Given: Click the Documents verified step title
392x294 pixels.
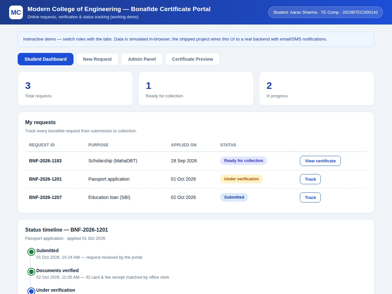Looking at the screenshot, I should coord(57,270).
